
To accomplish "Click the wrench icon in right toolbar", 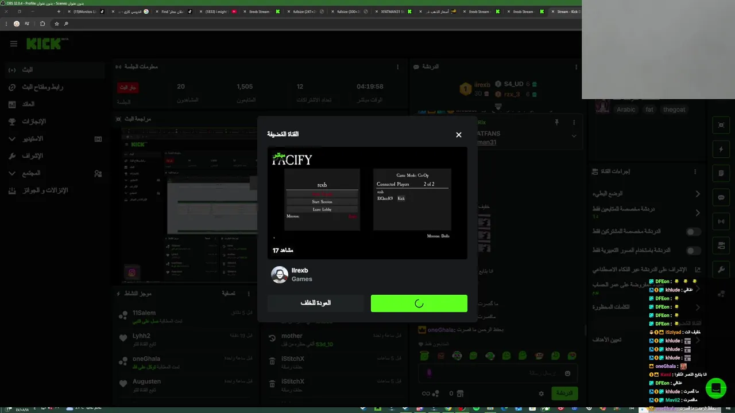I will [721, 269].
